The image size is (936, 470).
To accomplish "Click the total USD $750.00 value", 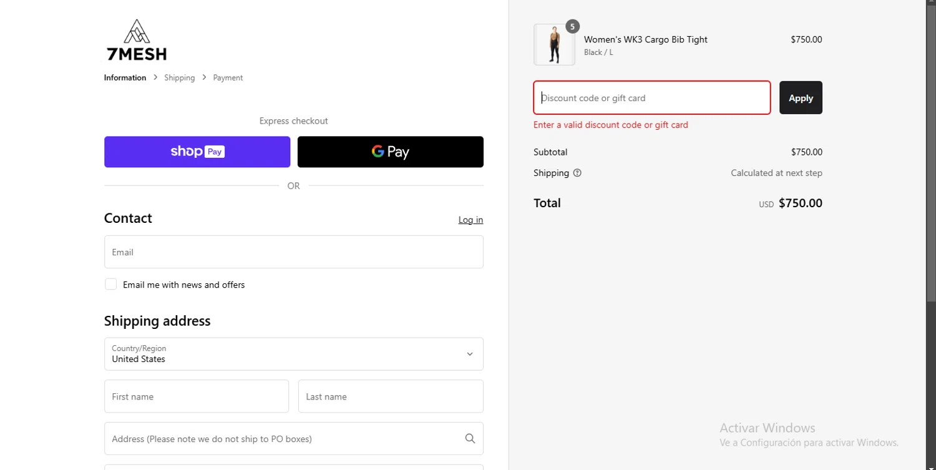I will pos(791,203).
